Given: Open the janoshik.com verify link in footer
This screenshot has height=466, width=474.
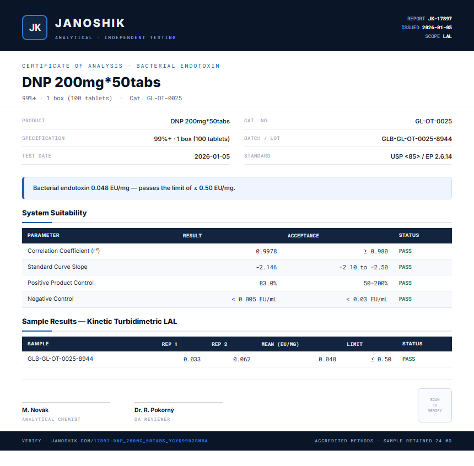Looking at the screenshot, I should pos(130,441).
